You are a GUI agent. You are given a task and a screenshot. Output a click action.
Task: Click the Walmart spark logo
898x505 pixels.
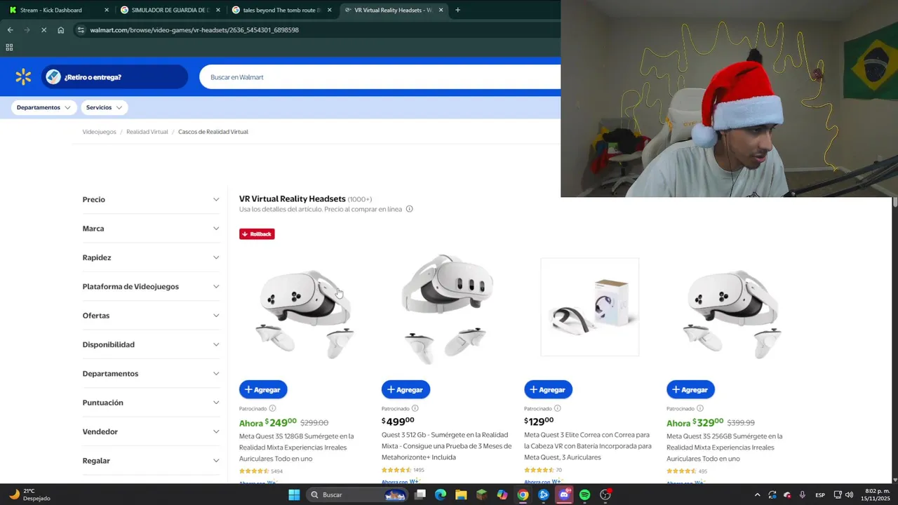point(23,77)
